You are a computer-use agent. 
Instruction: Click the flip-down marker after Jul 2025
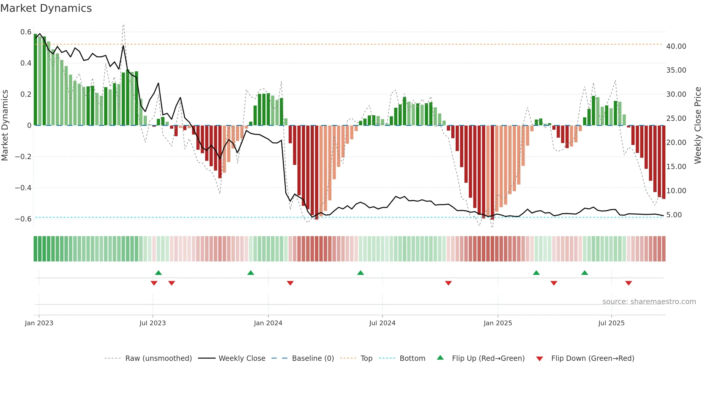point(629,283)
